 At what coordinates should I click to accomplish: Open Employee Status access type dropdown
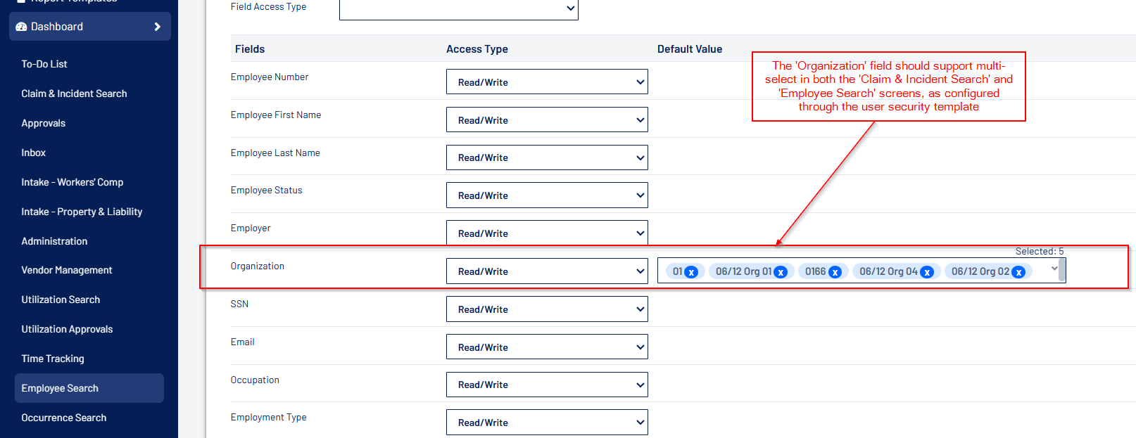pos(546,195)
